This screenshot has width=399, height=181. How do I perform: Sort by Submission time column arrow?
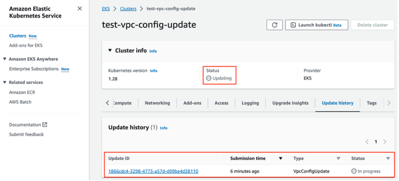pos(281,158)
